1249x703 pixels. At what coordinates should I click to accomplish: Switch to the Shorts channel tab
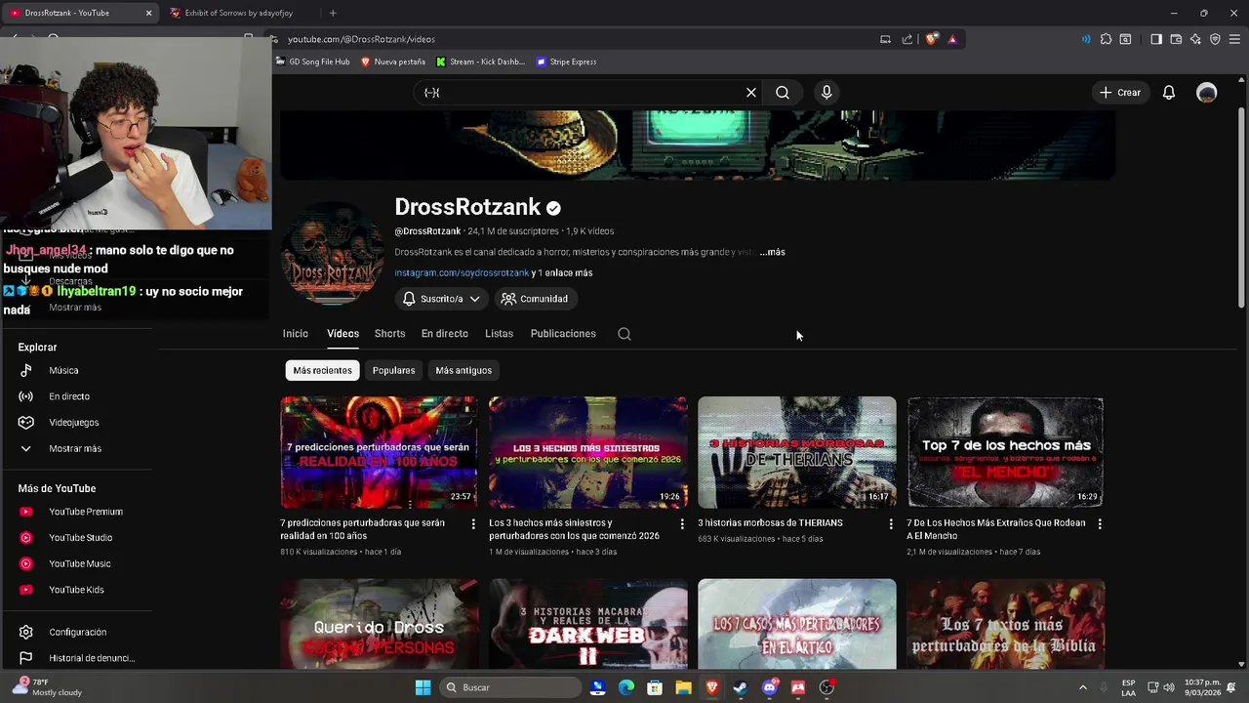(x=389, y=334)
